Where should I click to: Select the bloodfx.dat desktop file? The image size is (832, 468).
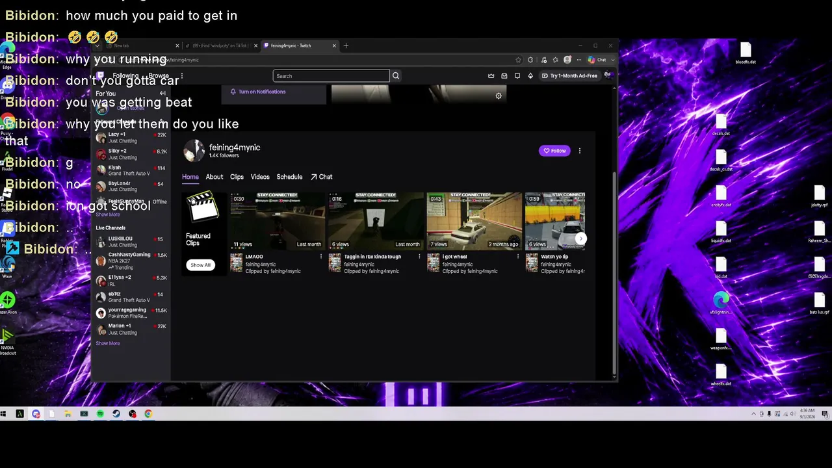coord(746,53)
